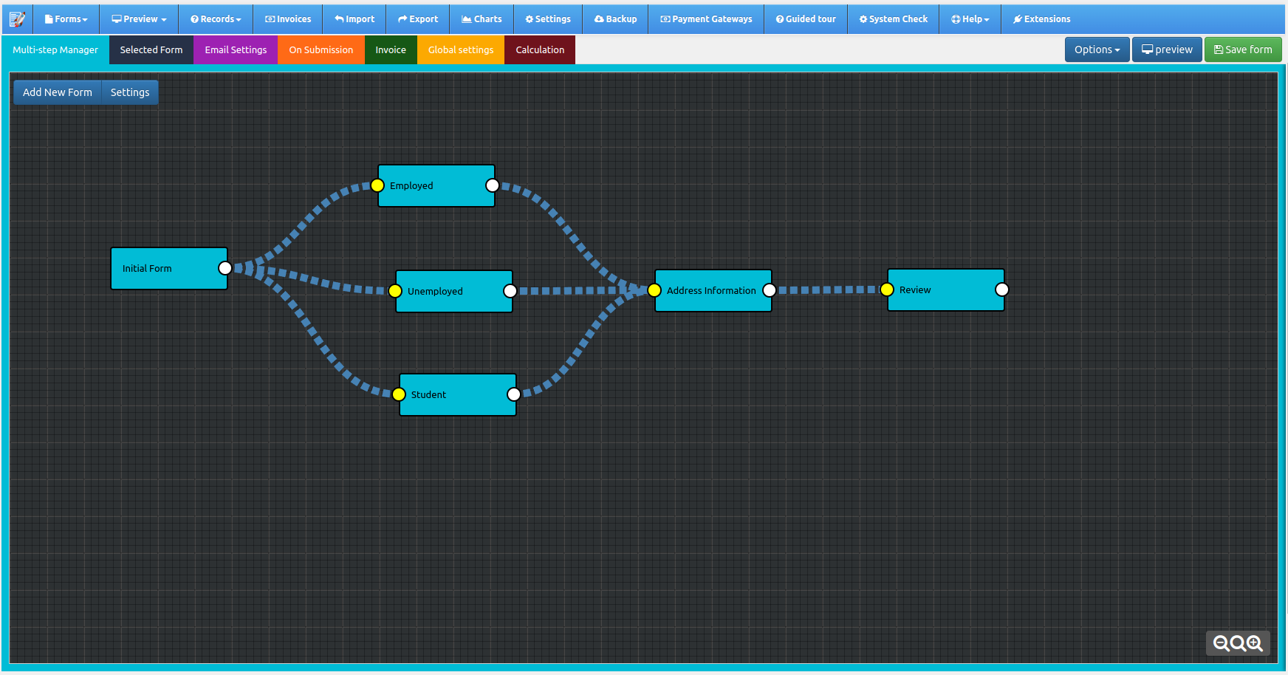Click the yellow input port of Address Information

(x=654, y=290)
